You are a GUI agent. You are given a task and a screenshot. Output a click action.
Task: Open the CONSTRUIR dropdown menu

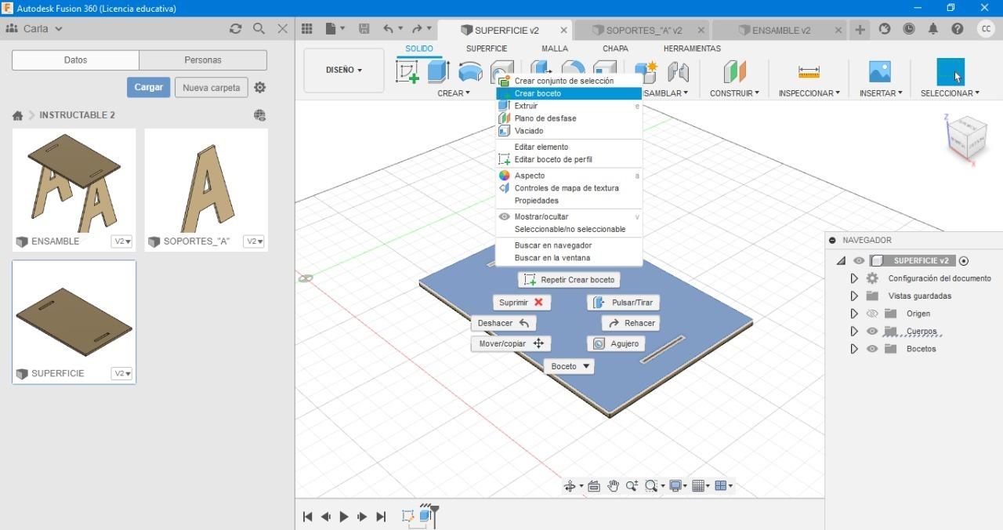tap(734, 93)
